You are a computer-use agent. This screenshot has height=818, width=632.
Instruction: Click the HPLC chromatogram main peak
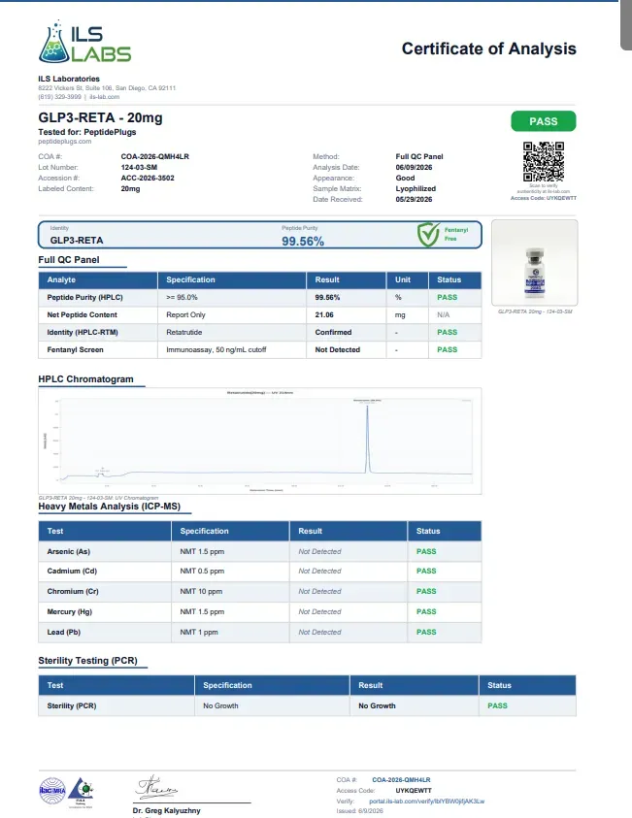point(367,439)
